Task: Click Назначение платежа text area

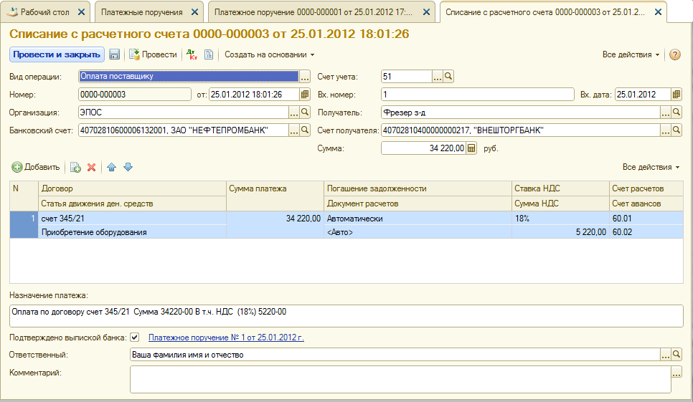Action: coord(346,316)
